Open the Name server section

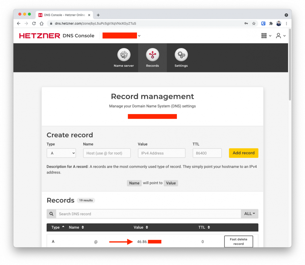point(124,58)
